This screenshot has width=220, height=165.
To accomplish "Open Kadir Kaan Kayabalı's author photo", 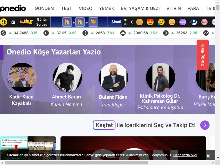I will (x=22, y=77).
